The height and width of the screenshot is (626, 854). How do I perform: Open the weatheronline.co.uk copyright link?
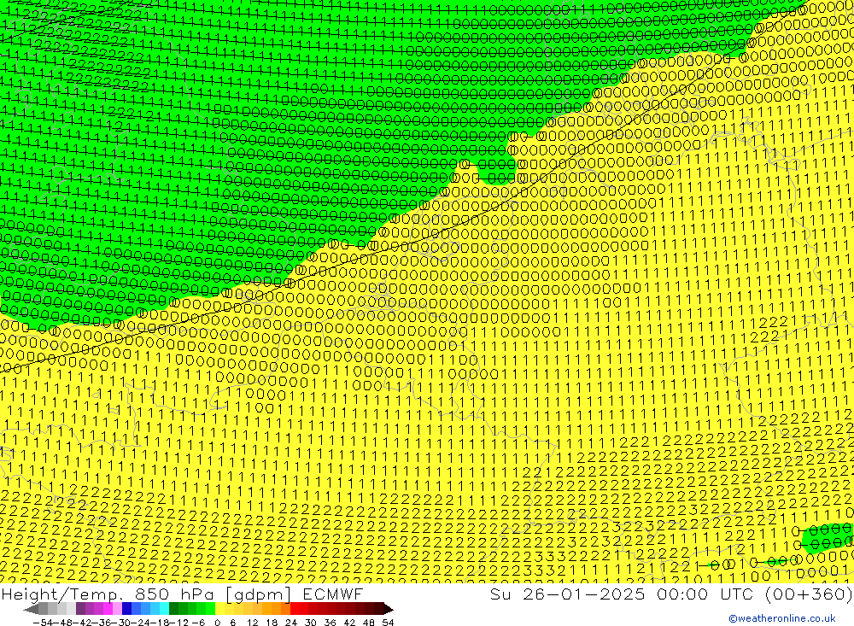(x=782, y=618)
